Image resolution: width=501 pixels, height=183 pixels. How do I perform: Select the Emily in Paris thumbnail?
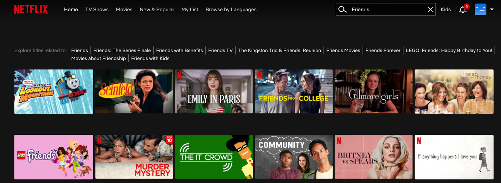pyautogui.click(x=214, y=91)
